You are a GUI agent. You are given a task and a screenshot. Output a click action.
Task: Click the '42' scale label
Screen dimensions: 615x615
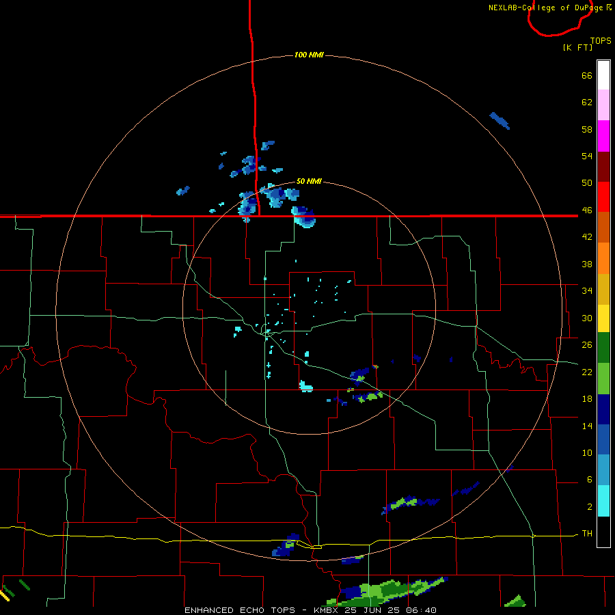point(587,237)
